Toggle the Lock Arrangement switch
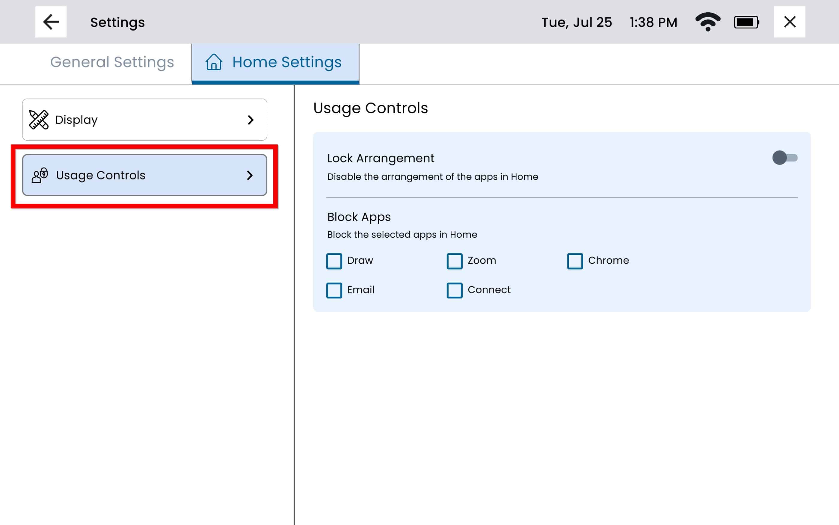The height and width of the screenshot is (525, 839). 784,158
